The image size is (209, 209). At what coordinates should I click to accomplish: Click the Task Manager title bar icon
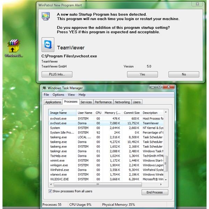(x=44, y=88)
